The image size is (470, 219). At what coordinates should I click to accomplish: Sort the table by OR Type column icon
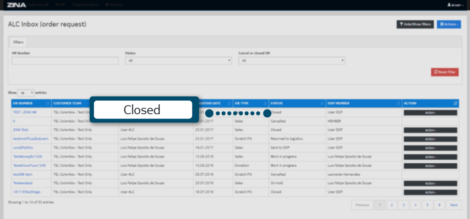(x=265, y=103)
